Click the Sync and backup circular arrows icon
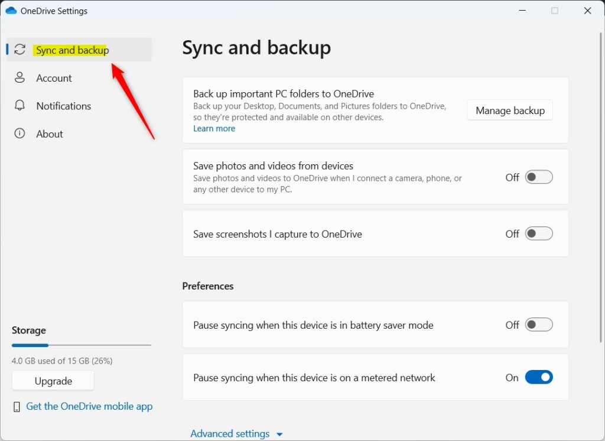Viewport: 605px width, 441px height. (19, 50)
